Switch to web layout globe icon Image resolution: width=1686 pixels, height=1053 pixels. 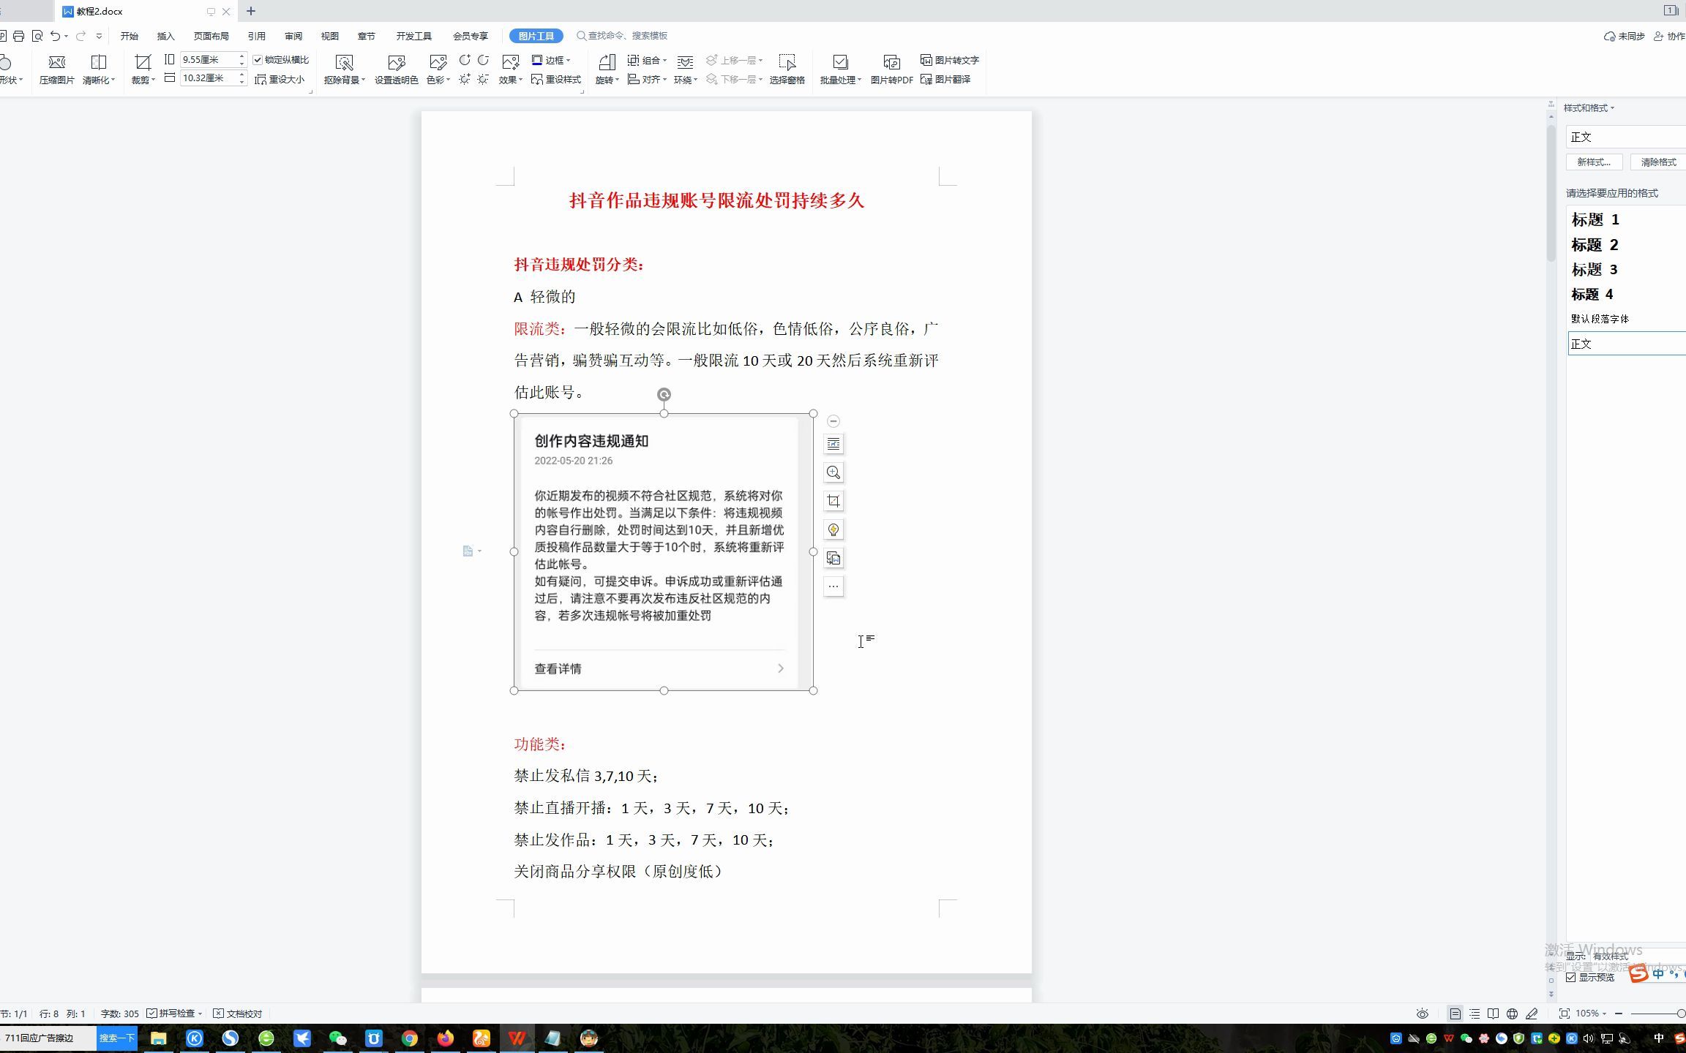tap(1513, 1014)
